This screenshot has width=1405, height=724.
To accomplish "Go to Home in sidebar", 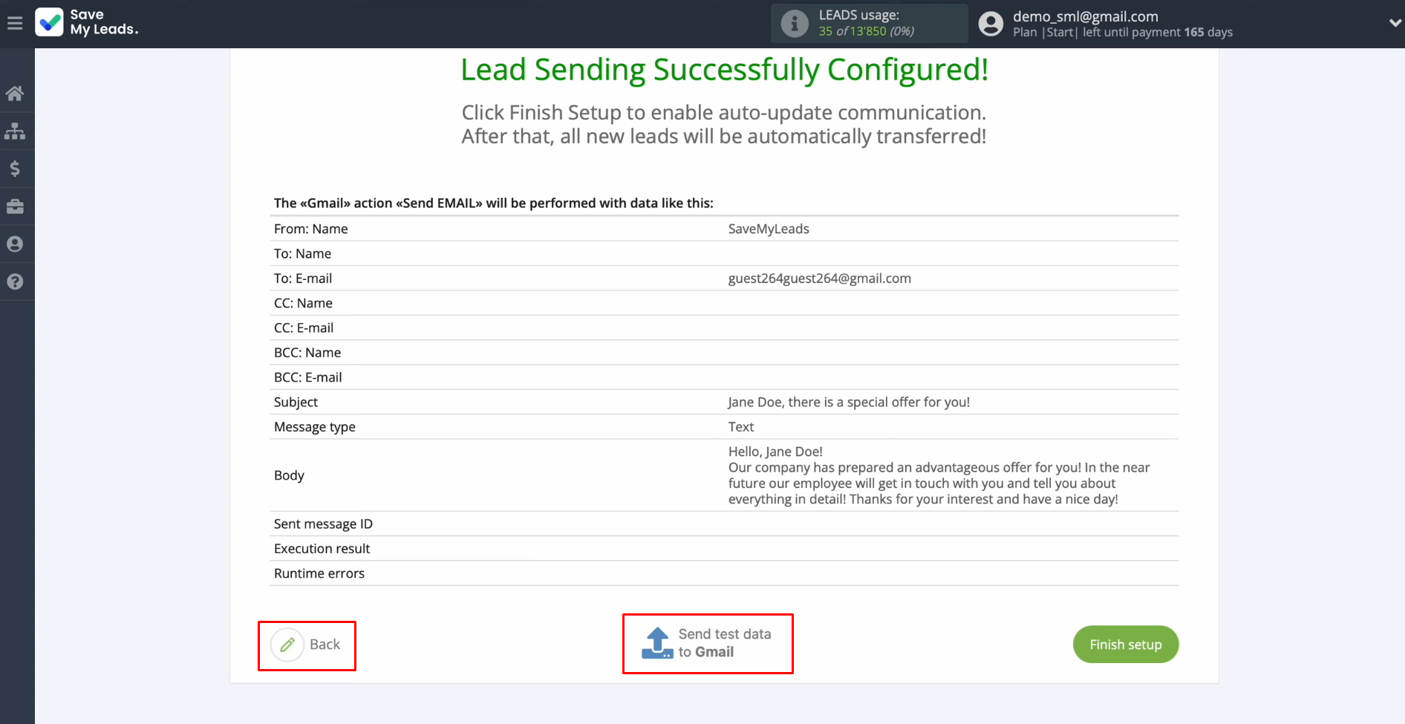I will click(15, 94).
